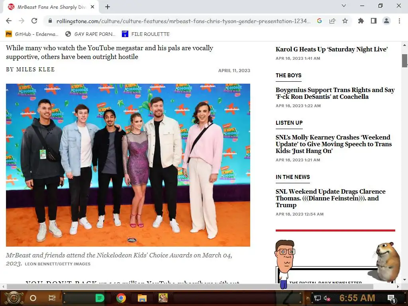Open the Karol G Saturday Night Live article

point(331,49)
